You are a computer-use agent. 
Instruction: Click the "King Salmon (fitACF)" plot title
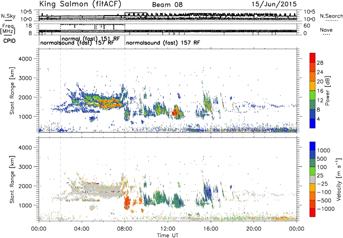coord(80,4)
